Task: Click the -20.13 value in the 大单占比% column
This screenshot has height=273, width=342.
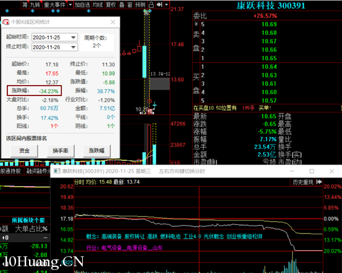Action: [x=38, y=246]
